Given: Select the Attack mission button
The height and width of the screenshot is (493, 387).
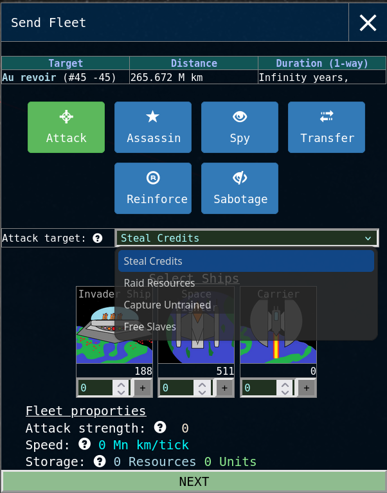Looking at the screenshot, I should pyautogui.click(x=66, y=127).
